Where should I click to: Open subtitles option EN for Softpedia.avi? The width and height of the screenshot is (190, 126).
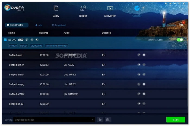(104, 55)
